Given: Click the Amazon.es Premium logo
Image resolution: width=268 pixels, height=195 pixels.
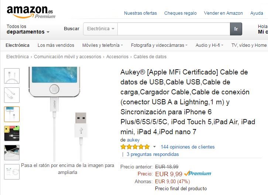Looking at the screenshot, I should 31,12.
